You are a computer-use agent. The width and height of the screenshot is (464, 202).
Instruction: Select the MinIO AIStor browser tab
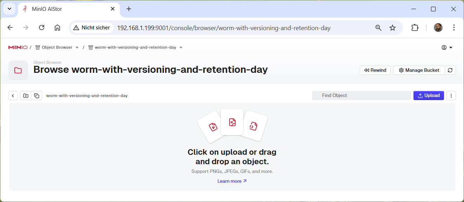(x=67, y=9)
